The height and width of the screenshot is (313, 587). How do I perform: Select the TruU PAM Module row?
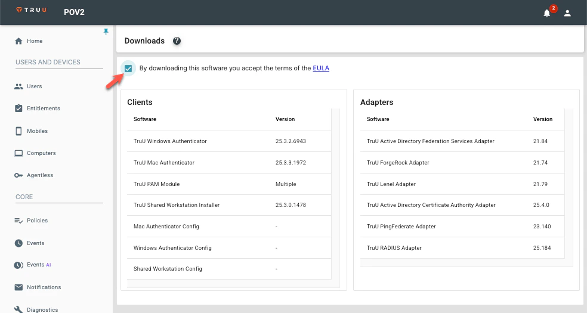(229, 184)
